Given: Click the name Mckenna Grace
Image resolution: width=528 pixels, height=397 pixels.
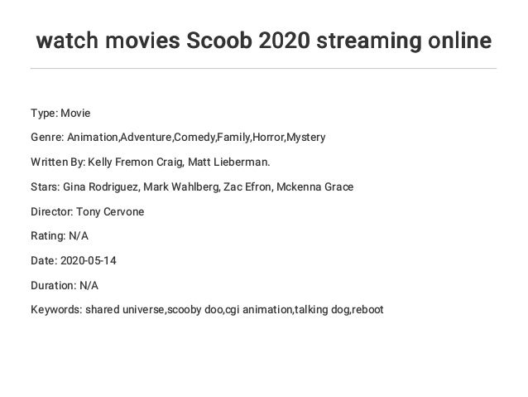Looking at the screenshot, I should pos(314,186).
